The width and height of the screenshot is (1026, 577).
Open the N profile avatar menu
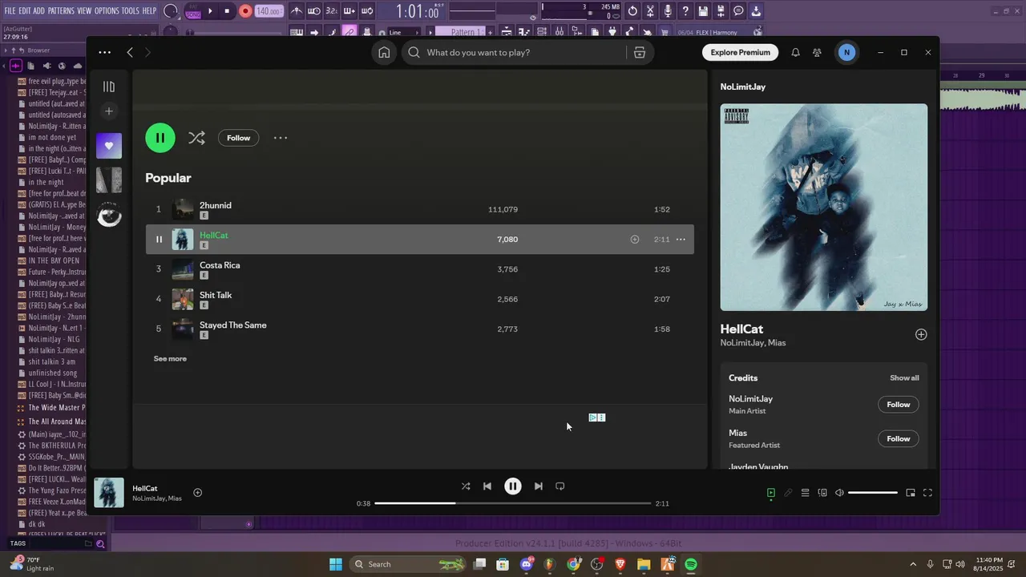point(846,52)
